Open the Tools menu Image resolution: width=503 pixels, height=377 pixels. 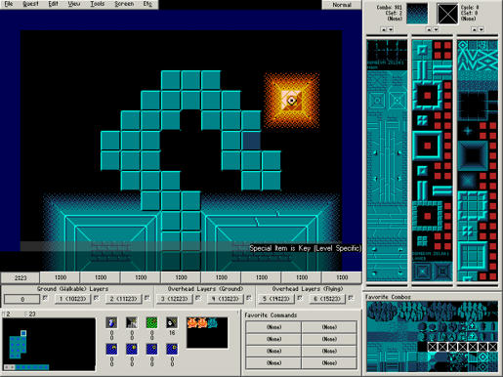98,4
